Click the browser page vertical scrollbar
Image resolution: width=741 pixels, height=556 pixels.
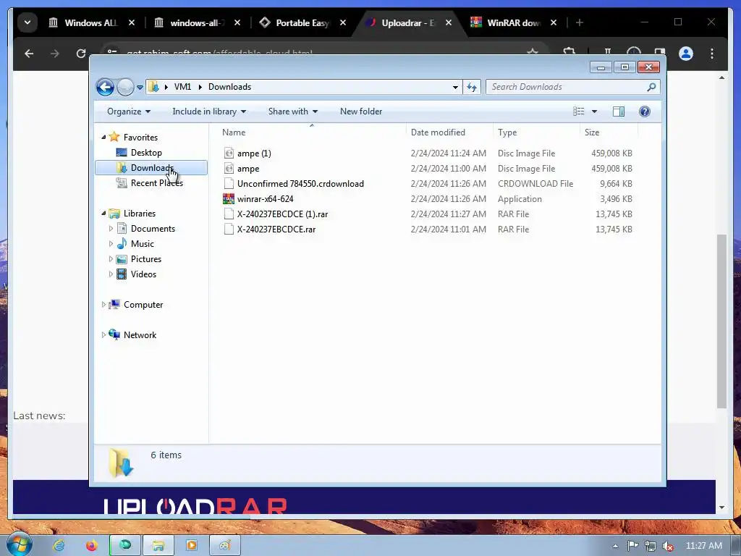pos(721,321)
